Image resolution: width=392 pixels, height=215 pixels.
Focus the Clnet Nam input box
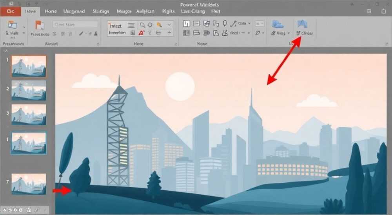76,25
